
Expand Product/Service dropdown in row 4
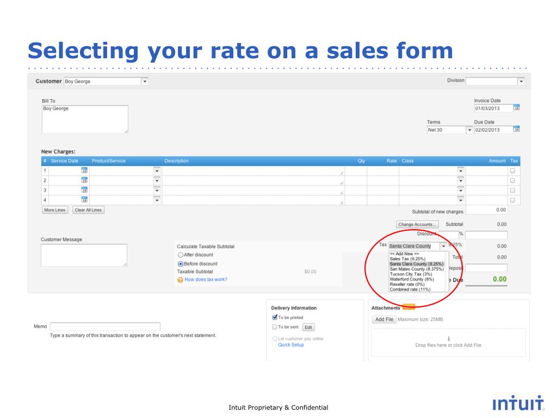(x=157, y=200)
